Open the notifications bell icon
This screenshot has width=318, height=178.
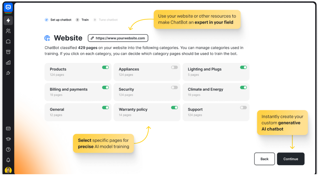tap(8, 160)
